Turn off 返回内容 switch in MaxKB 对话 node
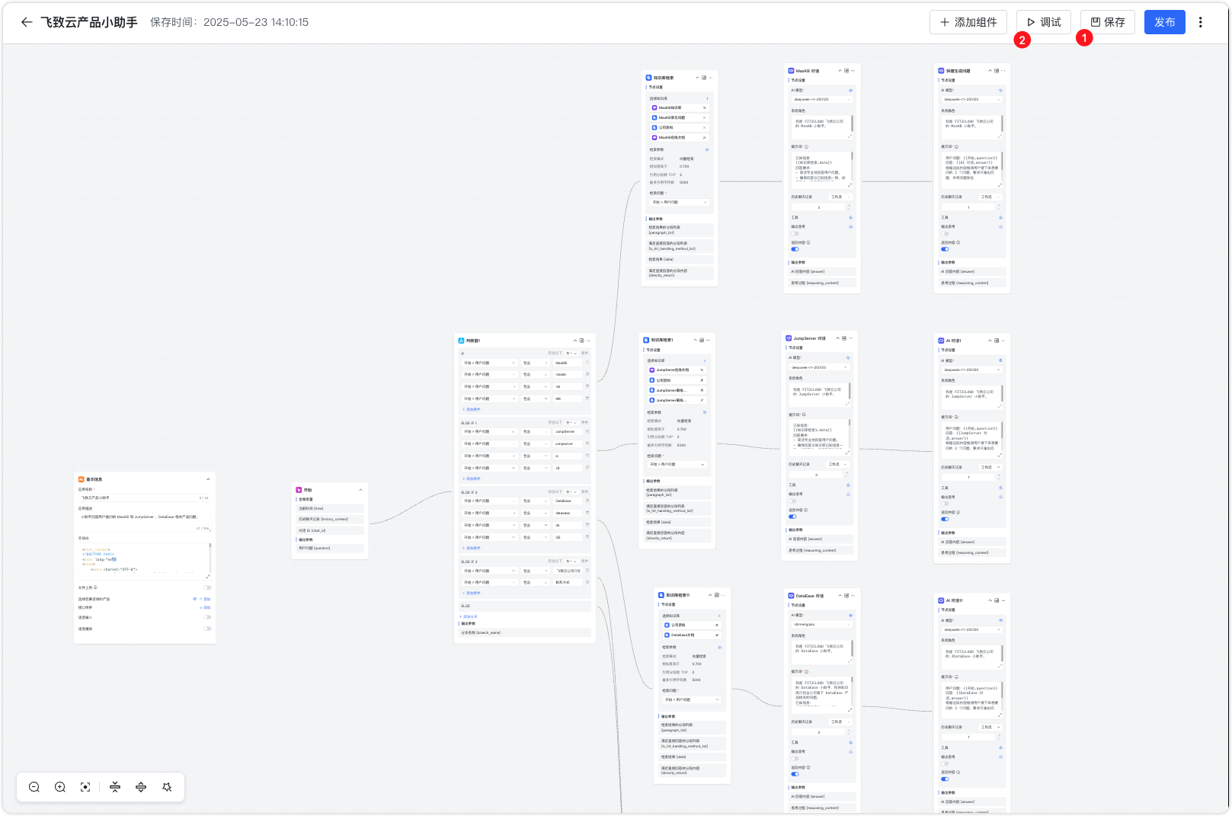This screenshot has width=1232, height=816. (x=795, y=249)
